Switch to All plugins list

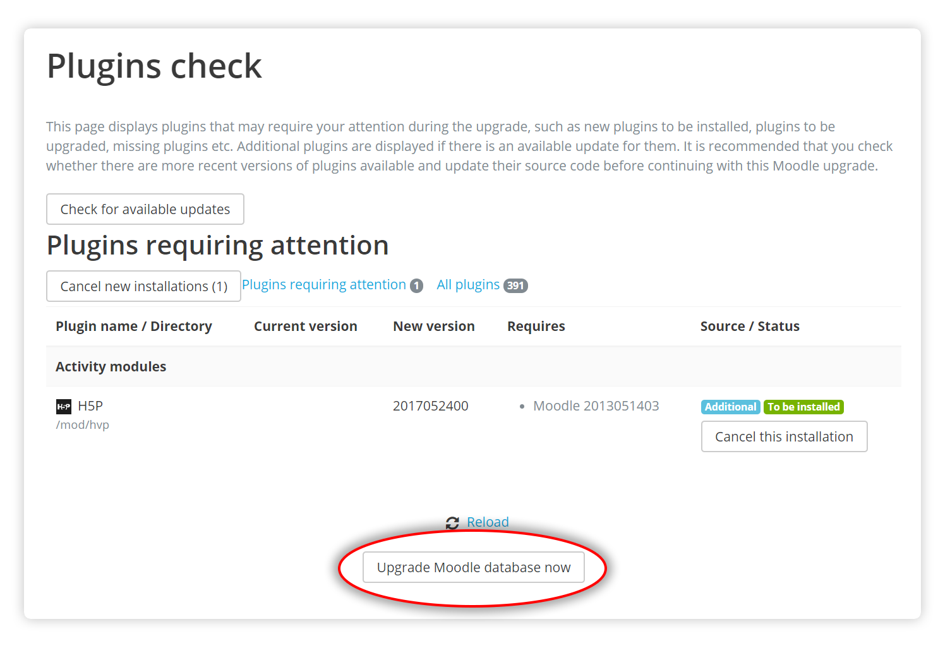[x=468, y=285]
